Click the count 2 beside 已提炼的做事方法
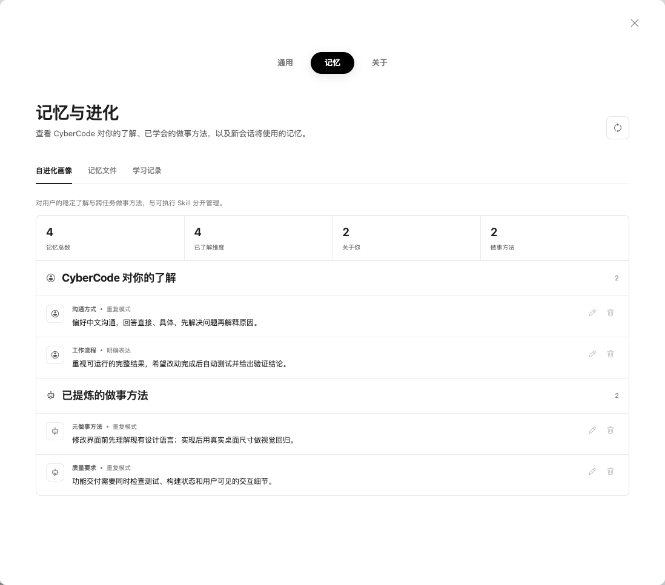 coord(617,396)
